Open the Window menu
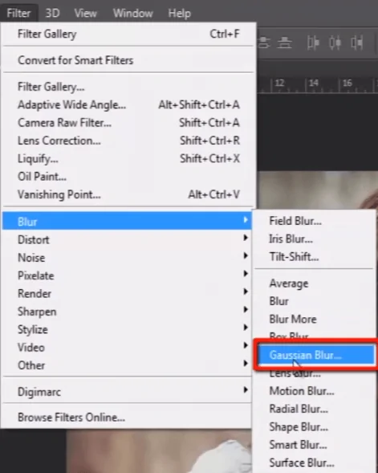Screen dimensions: 378x473 132,14
